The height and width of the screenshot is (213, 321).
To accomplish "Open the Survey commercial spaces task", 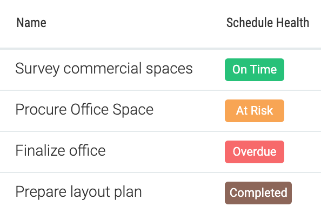I will point(104,69).
